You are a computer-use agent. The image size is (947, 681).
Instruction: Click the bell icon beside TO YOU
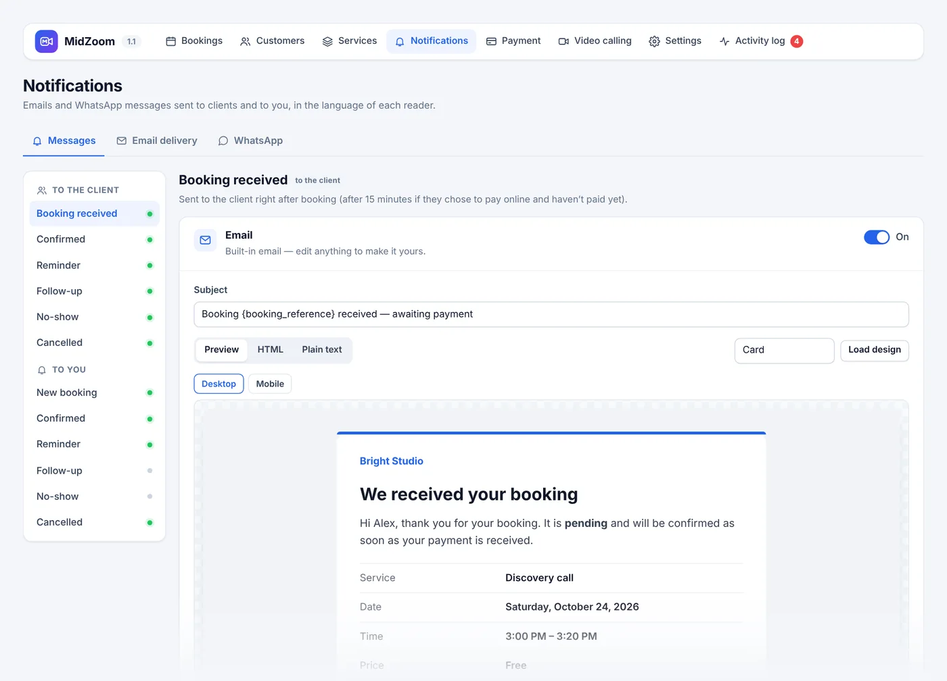click(x=42, y=370)
